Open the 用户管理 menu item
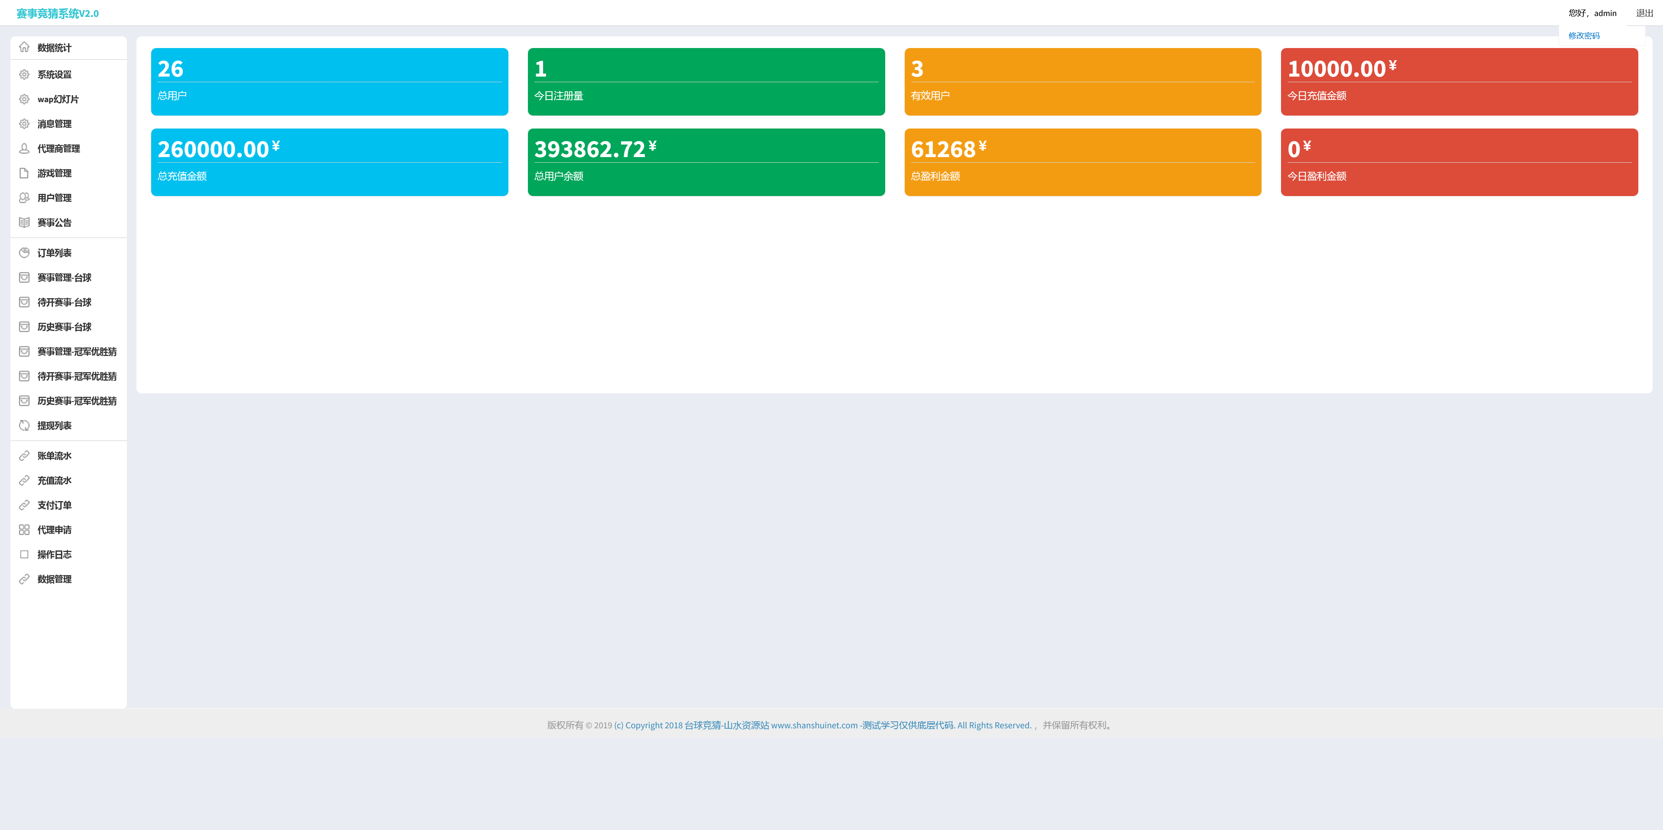This screenshot has width=1663, height=830. coord(54,198)
